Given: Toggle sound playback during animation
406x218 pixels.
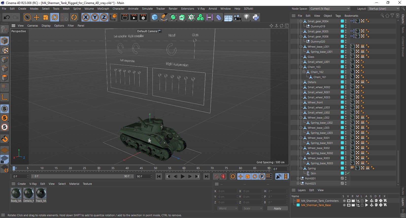Looking at the screenshot, I should [x=279, y=176].
